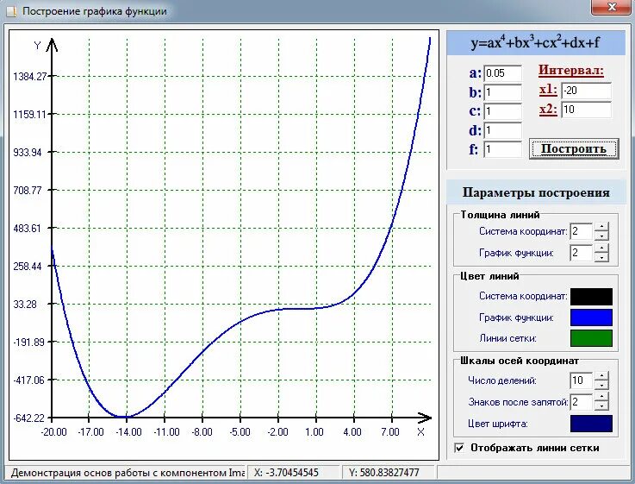Click the Y axis value 483.61
Image resolution: width=635 pixels, height=484 pixels.
point(27,229)
